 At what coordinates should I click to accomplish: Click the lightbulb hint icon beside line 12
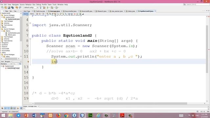(28, 62)
